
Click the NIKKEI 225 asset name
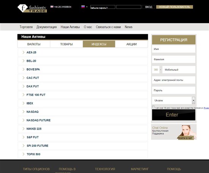pyautogui.click(x=34, y=129)
